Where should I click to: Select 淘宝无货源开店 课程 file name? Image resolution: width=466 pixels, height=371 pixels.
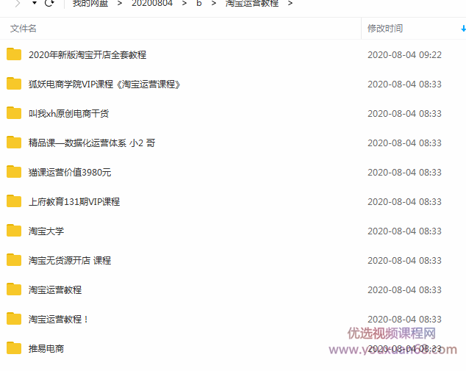(70, 261)
